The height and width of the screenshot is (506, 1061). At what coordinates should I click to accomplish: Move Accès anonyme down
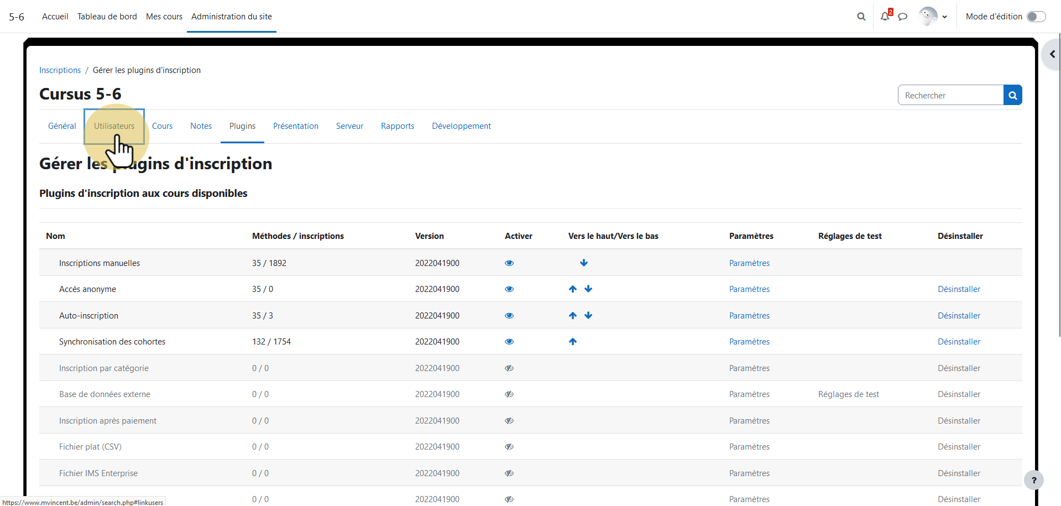tap(588, 289)
